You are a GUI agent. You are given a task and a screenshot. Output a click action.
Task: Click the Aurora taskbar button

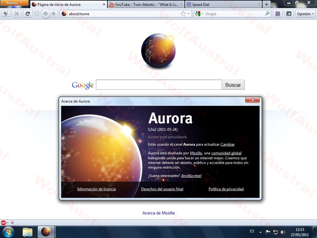(x=46, y=232)
